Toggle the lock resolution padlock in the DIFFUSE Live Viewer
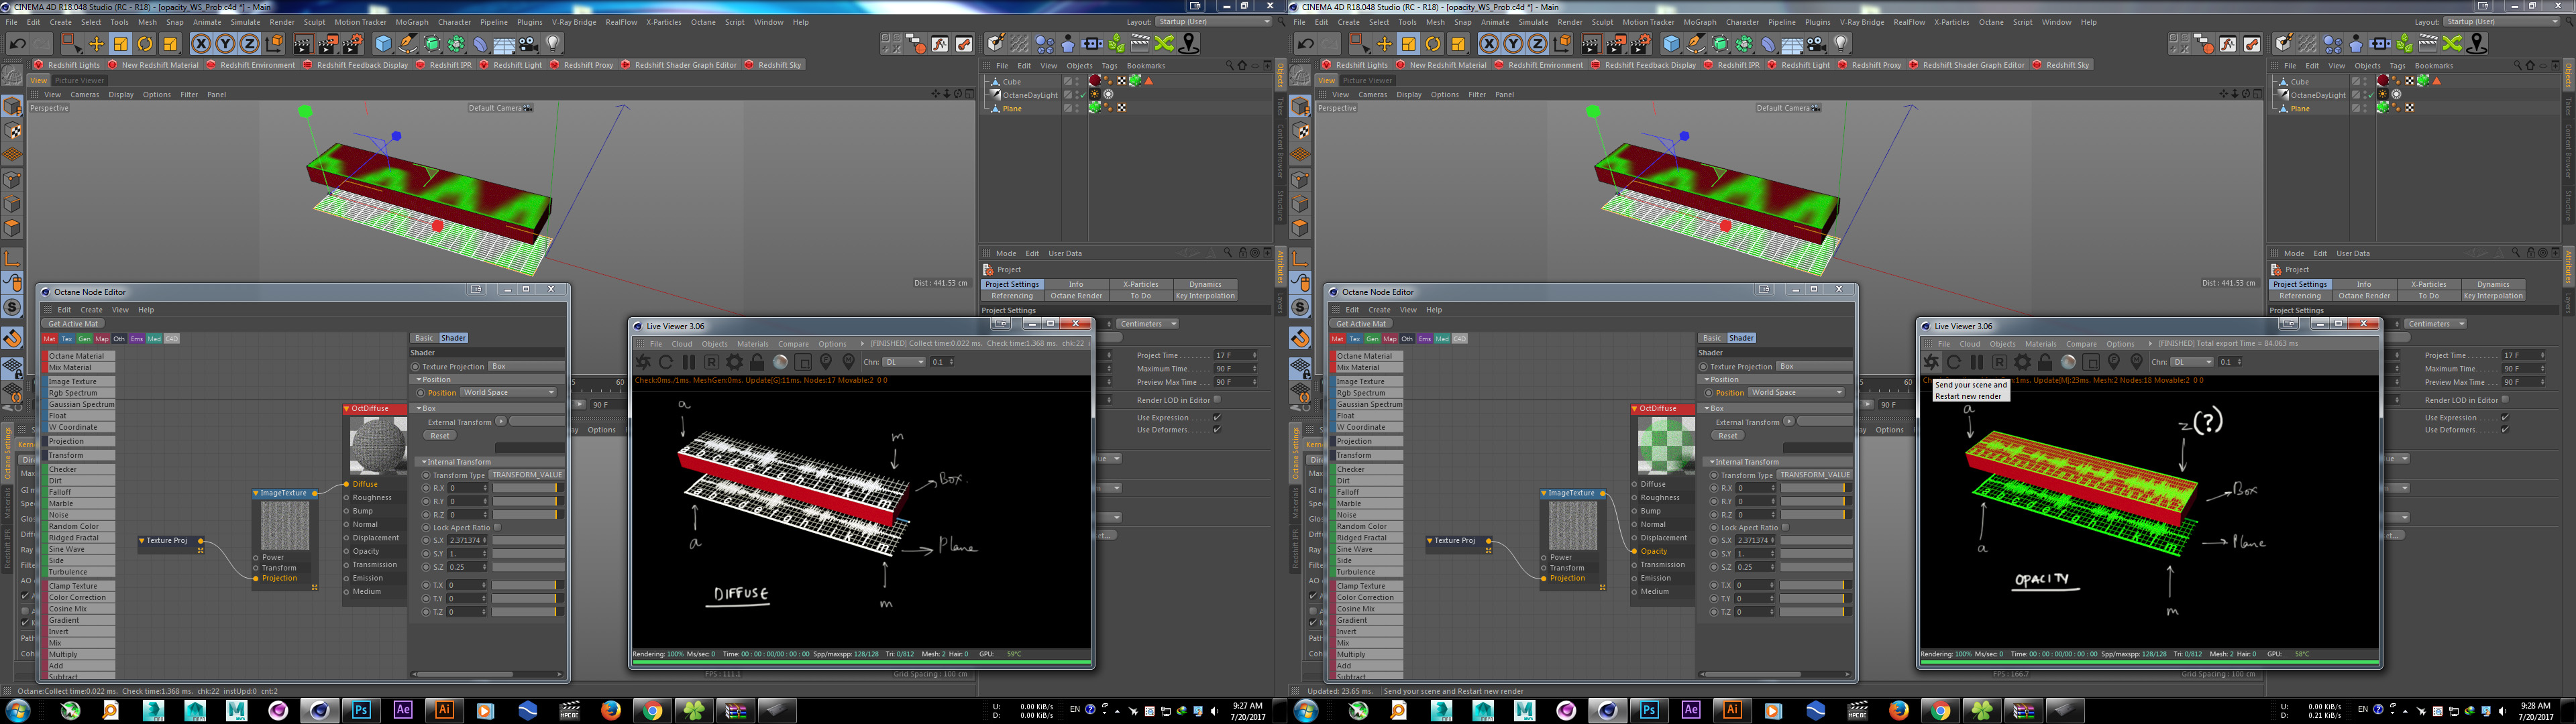The height and width of the screenshot is (724, 2576). (x=757, y=362)
